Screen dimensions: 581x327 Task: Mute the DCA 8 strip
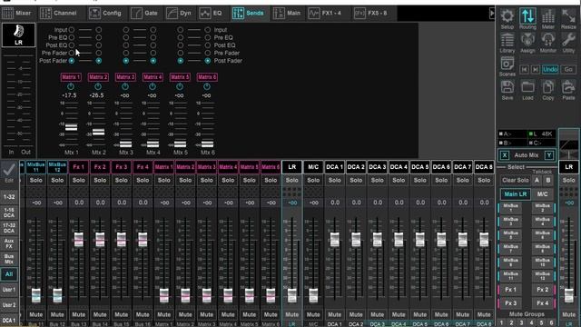(x=484, y=314)
